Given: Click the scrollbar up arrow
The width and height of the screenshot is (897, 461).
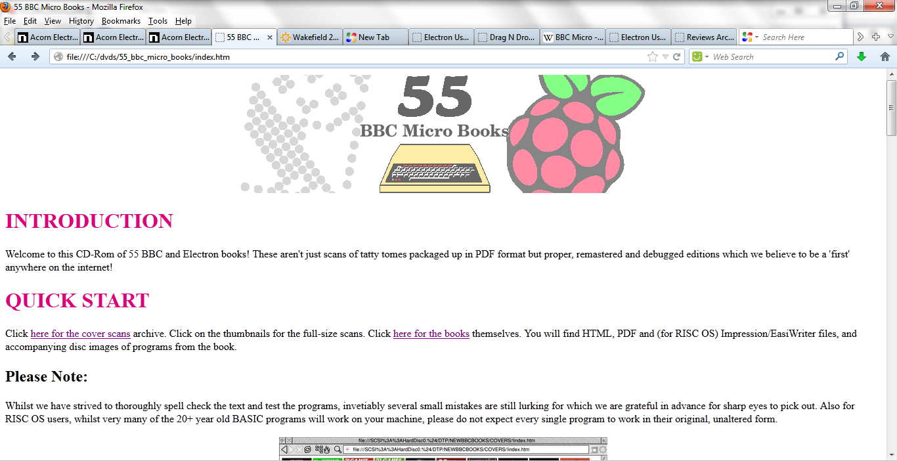Looking at the screenshot, I should click(891, 74).
